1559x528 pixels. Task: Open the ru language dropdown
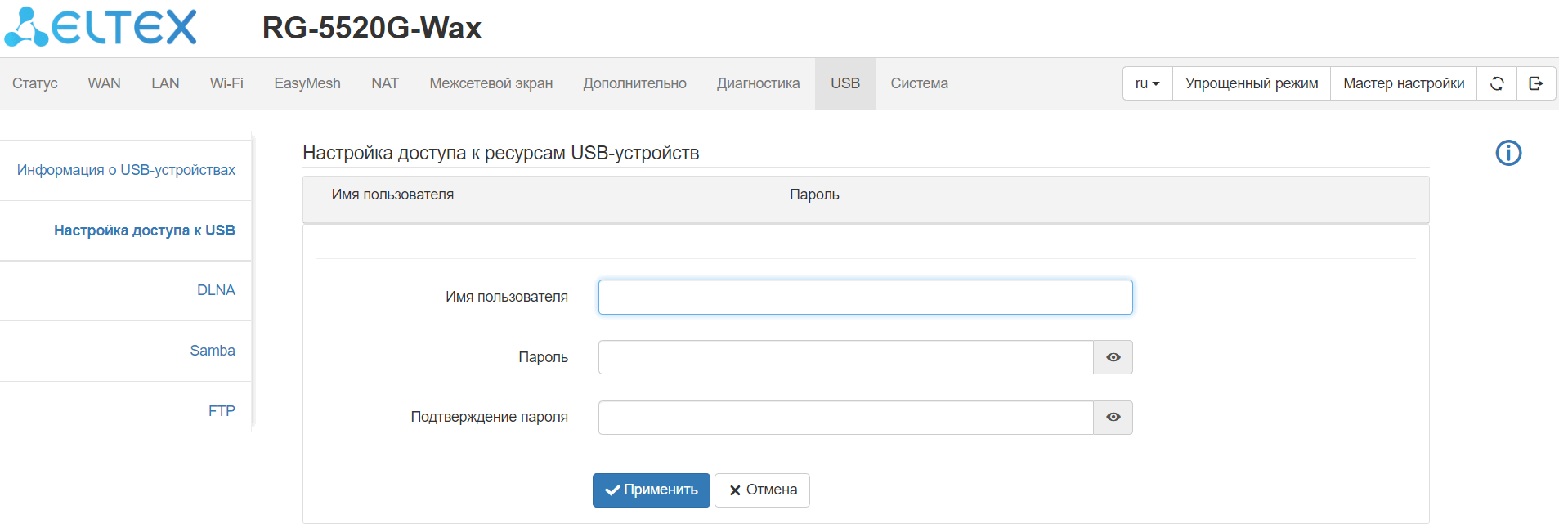(x=1147, y=83)
